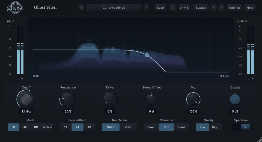Open the Current settings preset selector

114,8
